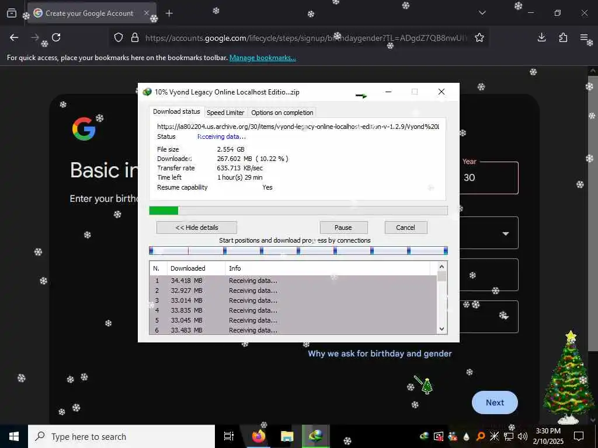Image resolution: width=598 pixels, height=448 pixels.
Task: Open the volume speaker tray icon
Action: (523, 436)
